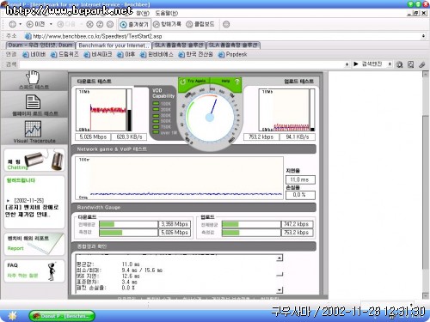This screenshot has width=430, height=322.
Task: Click down arrow of results text box
Action: click(x=279, y=290)
